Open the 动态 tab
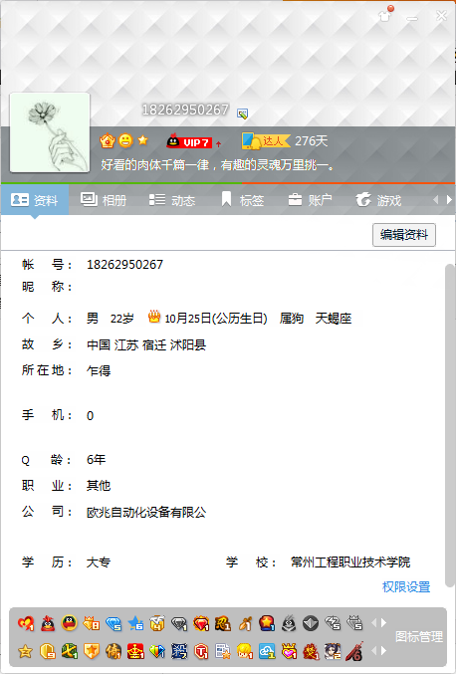Image resolution: width=456 pixels, height=674 pixels. [172, 200]
